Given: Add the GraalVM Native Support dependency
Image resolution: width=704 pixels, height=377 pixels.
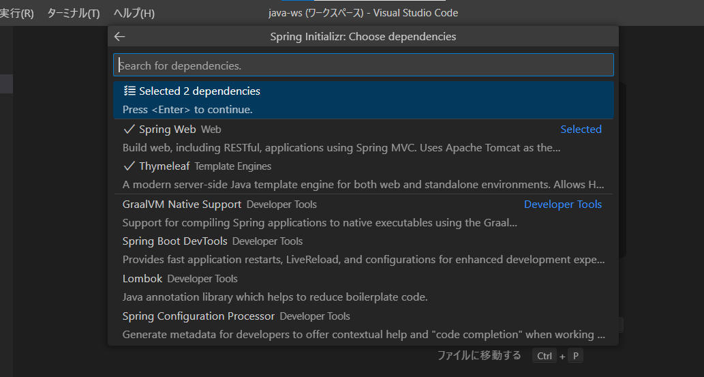Looking at the screenshot, I should click(x=182, y=205).
